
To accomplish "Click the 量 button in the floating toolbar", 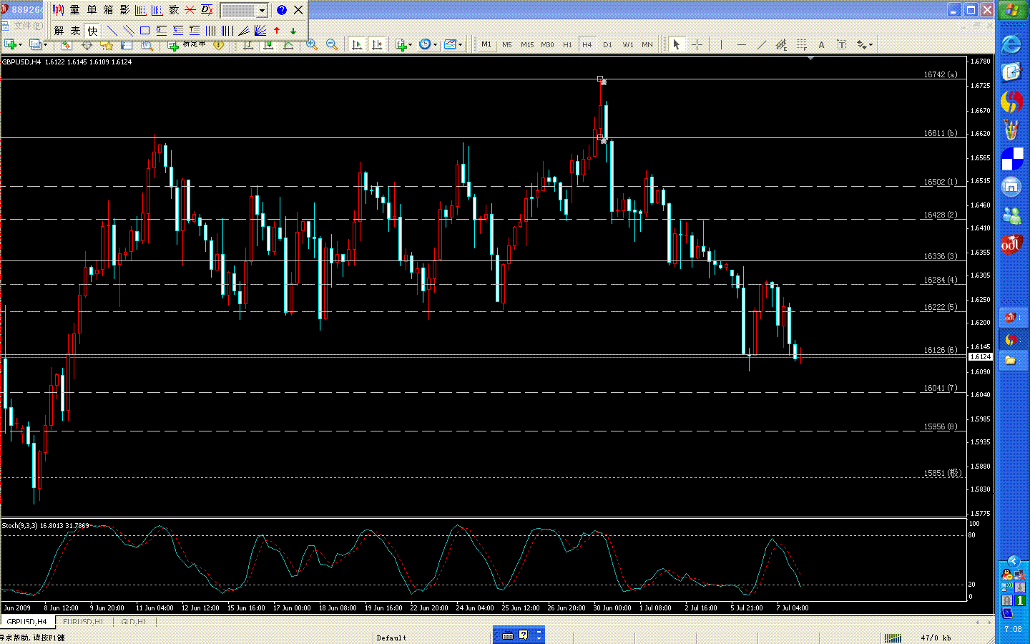I will 75,10.
